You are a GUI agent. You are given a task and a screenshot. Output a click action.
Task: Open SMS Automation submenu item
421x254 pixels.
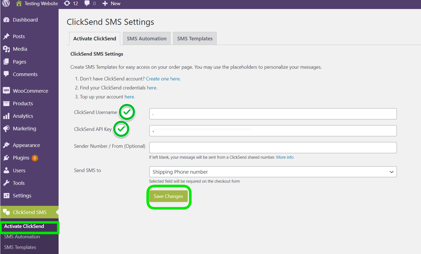click(22, 237)
